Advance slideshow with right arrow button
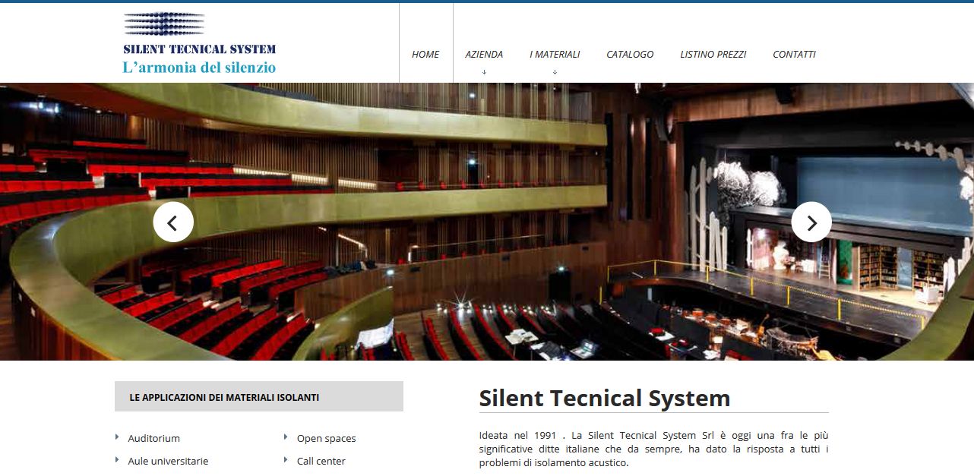This screenshot has width=974, height=476. click(811, 222)
